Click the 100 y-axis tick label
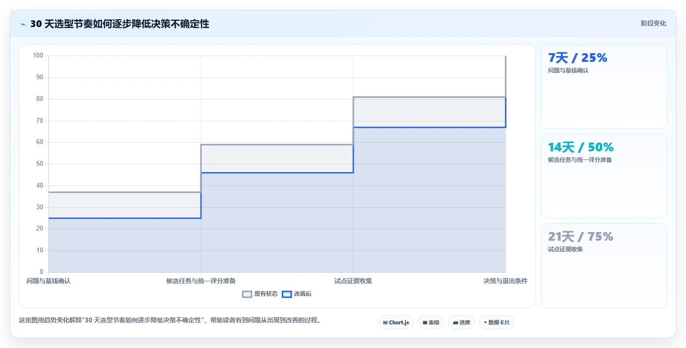 click(38, 56)
